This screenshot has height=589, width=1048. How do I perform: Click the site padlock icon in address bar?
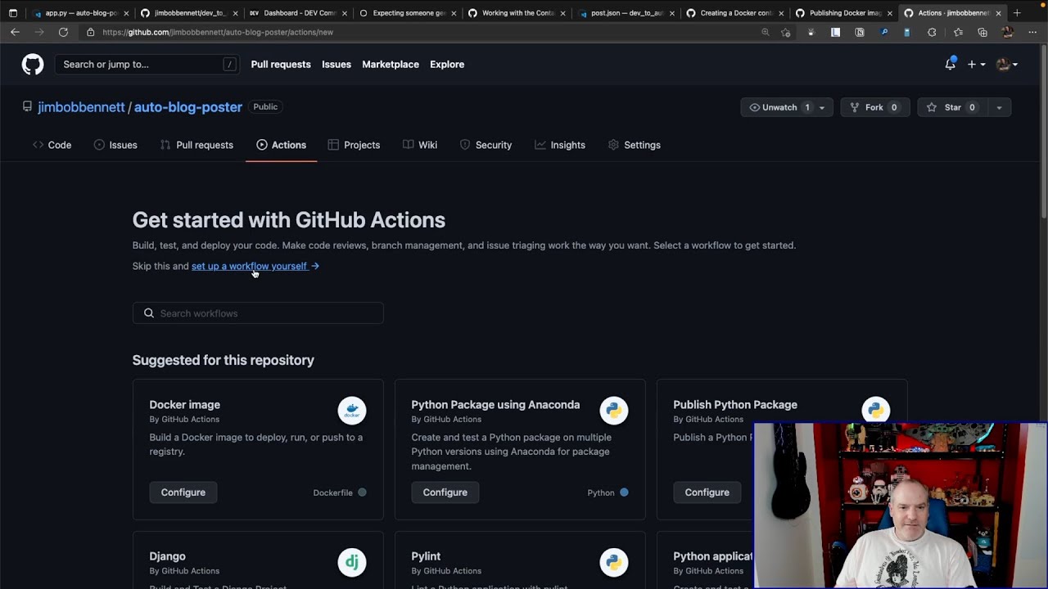click(x=91, y=32)
